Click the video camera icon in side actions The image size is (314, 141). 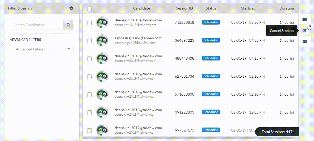pyautogui.click(x=305, y=19)
